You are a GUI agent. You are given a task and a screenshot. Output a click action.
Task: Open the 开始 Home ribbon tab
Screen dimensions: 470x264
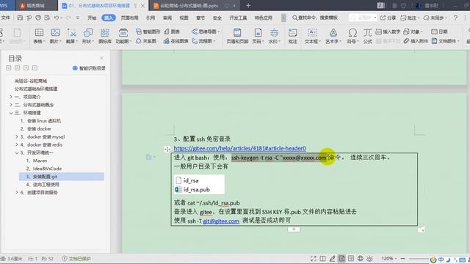[x=92, y=18]
